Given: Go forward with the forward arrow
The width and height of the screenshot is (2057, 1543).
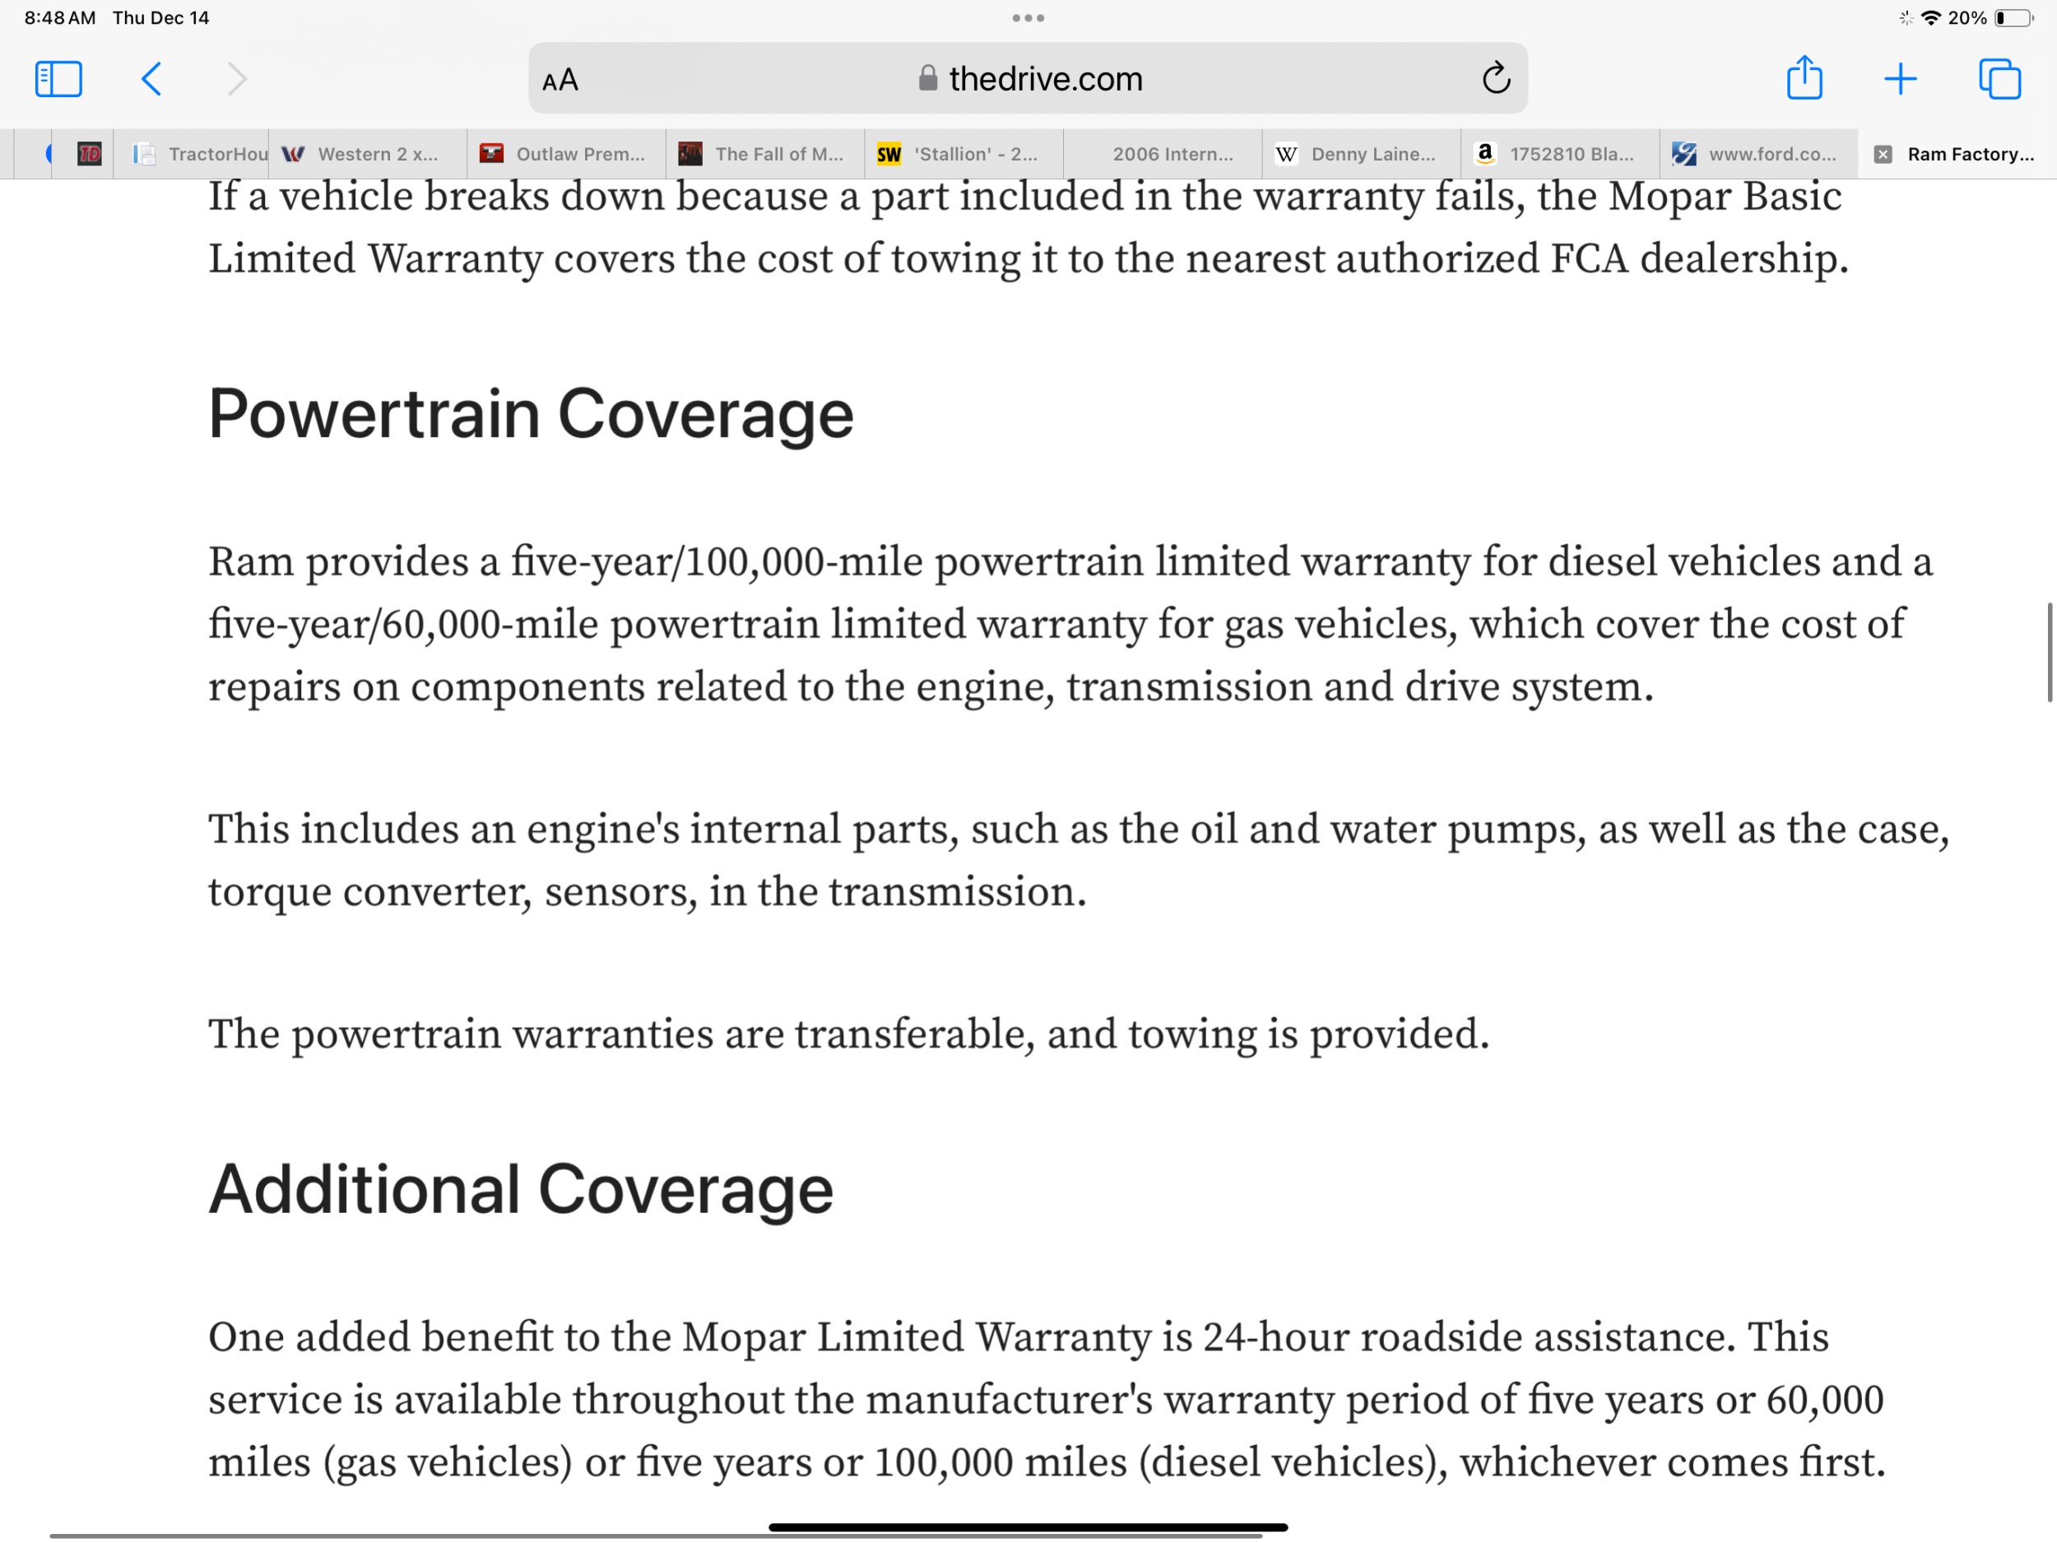Looking at the screenshot, I should tap(237, 79).
